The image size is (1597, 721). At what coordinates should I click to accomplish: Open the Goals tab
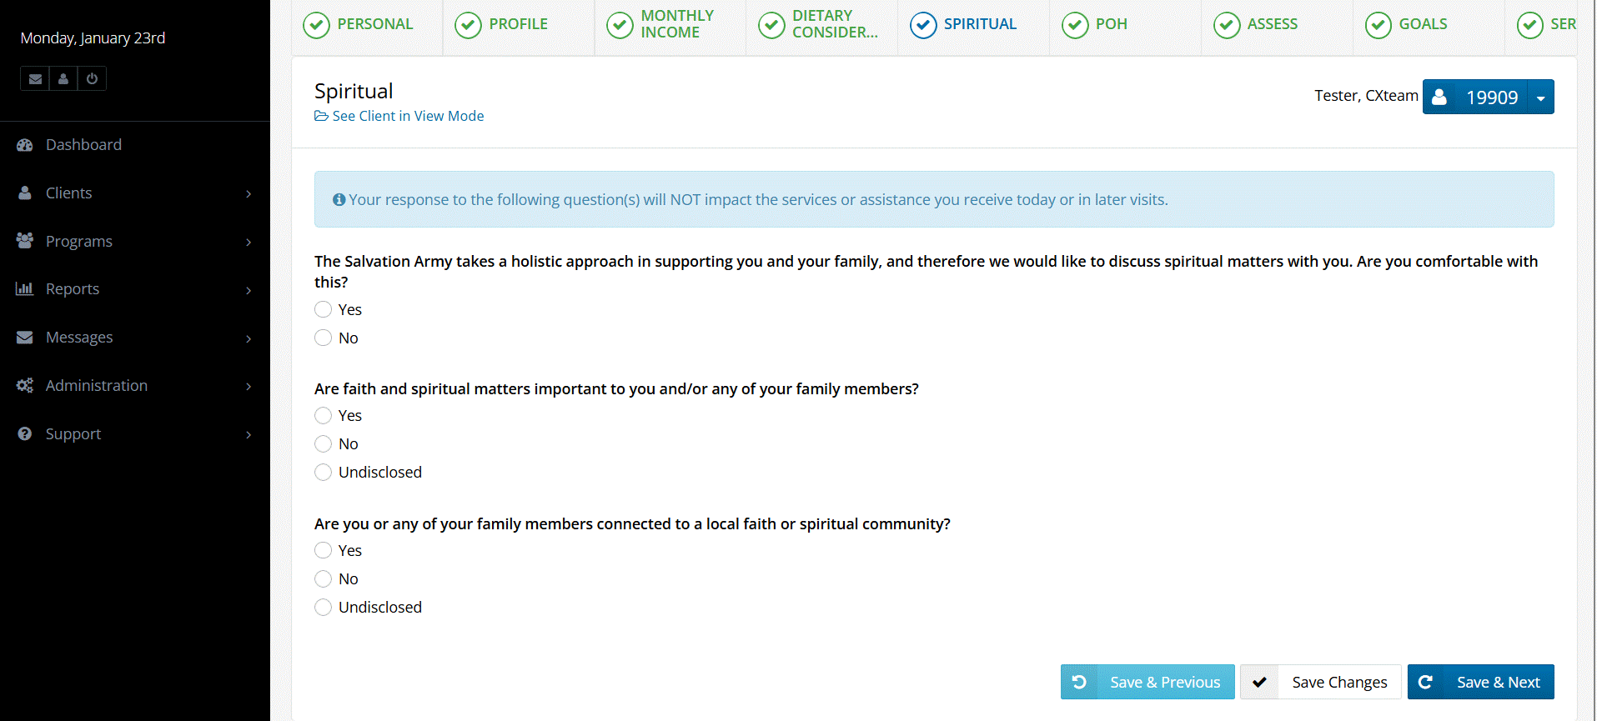[1422, 25]
